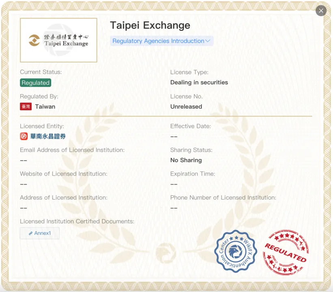Click the chevron beside Regulatory Agencies Introduction

[x=208, y=41]
